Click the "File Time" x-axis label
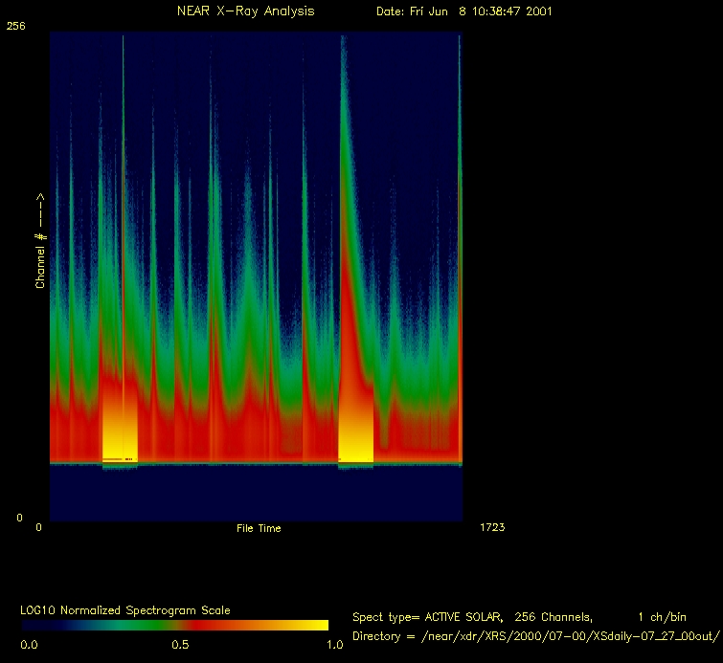723x663 pixels. (259, 528)
